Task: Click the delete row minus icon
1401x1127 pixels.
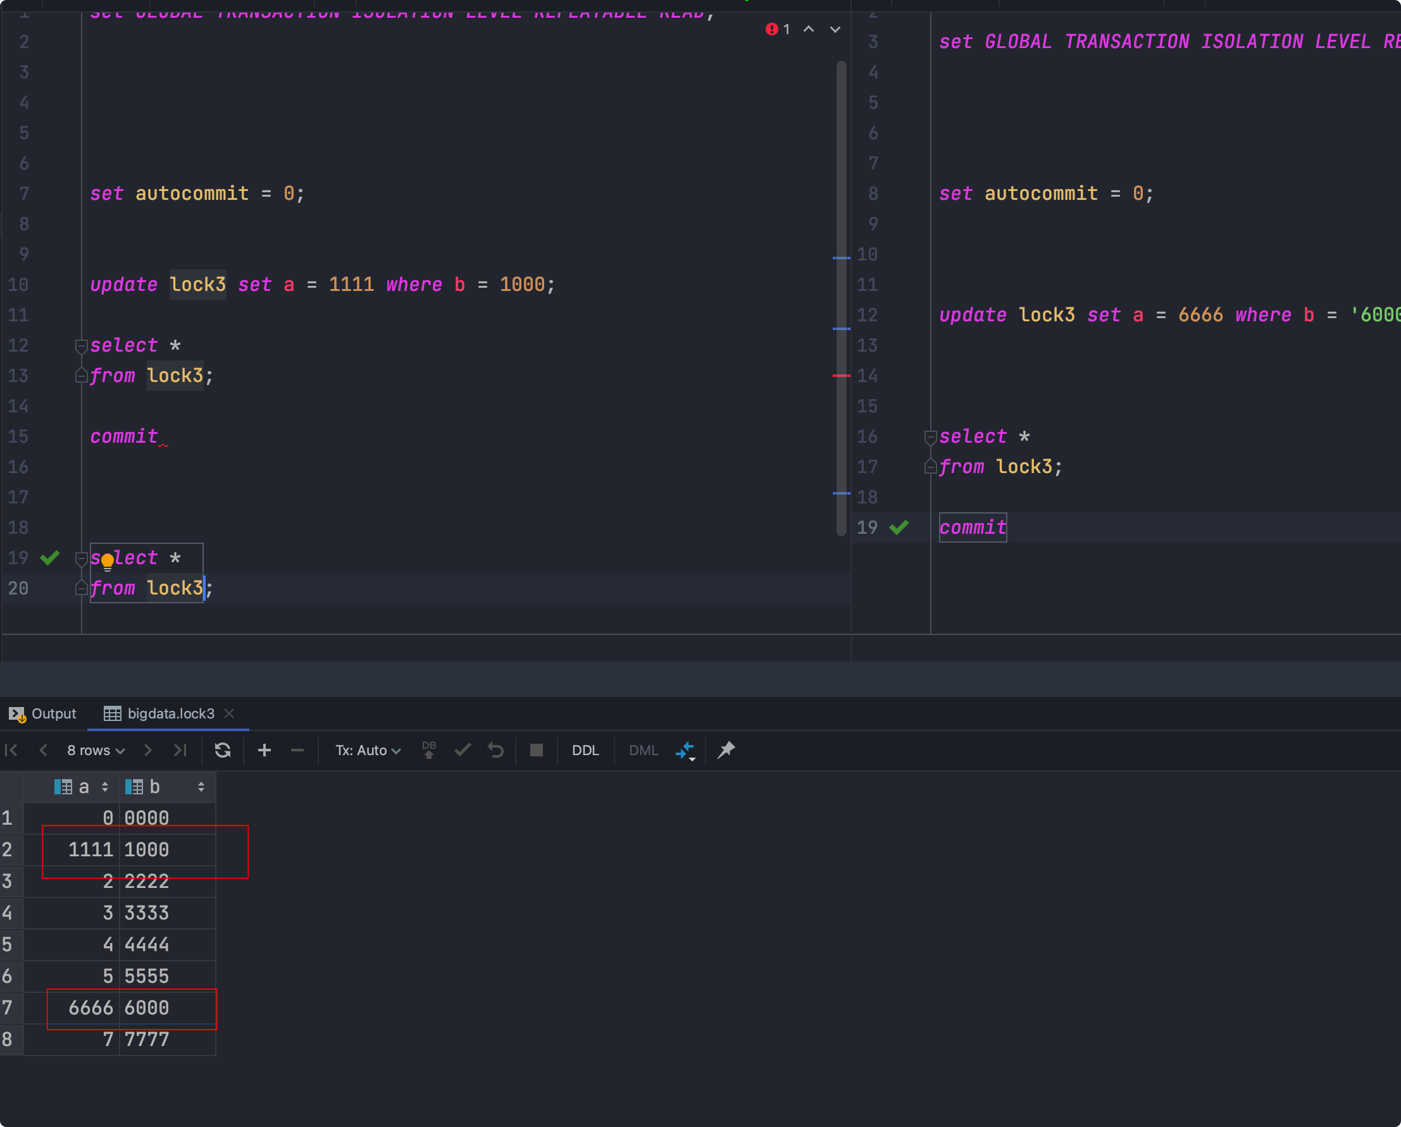Action: point(297,750)
